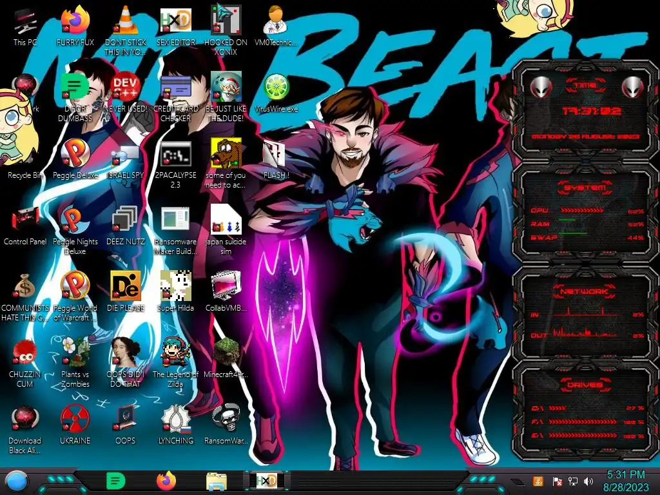Open the VirusWire.exe lime icon
Screen dimensions: 660x495
276,93
